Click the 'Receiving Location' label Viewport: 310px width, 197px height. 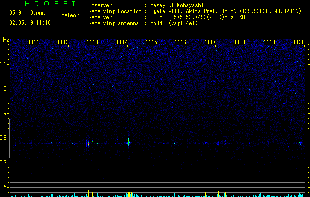pyautogui.click(x=115, y=11)
